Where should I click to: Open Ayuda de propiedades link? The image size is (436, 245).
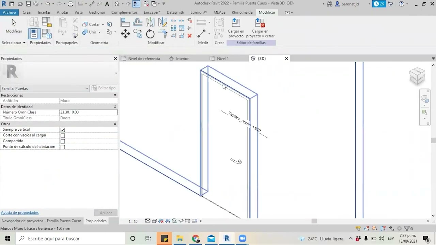tap(20, 213)
